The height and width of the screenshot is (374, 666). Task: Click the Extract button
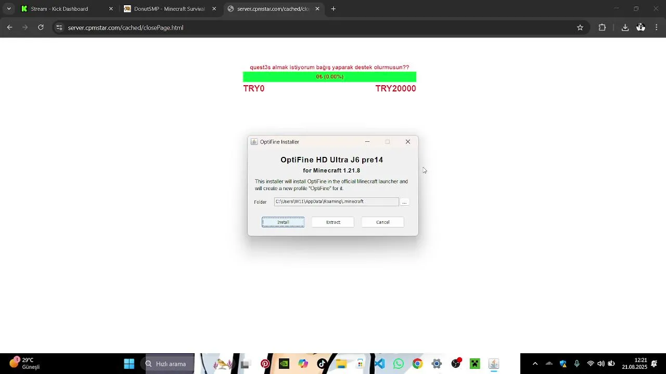pos(333,222)
